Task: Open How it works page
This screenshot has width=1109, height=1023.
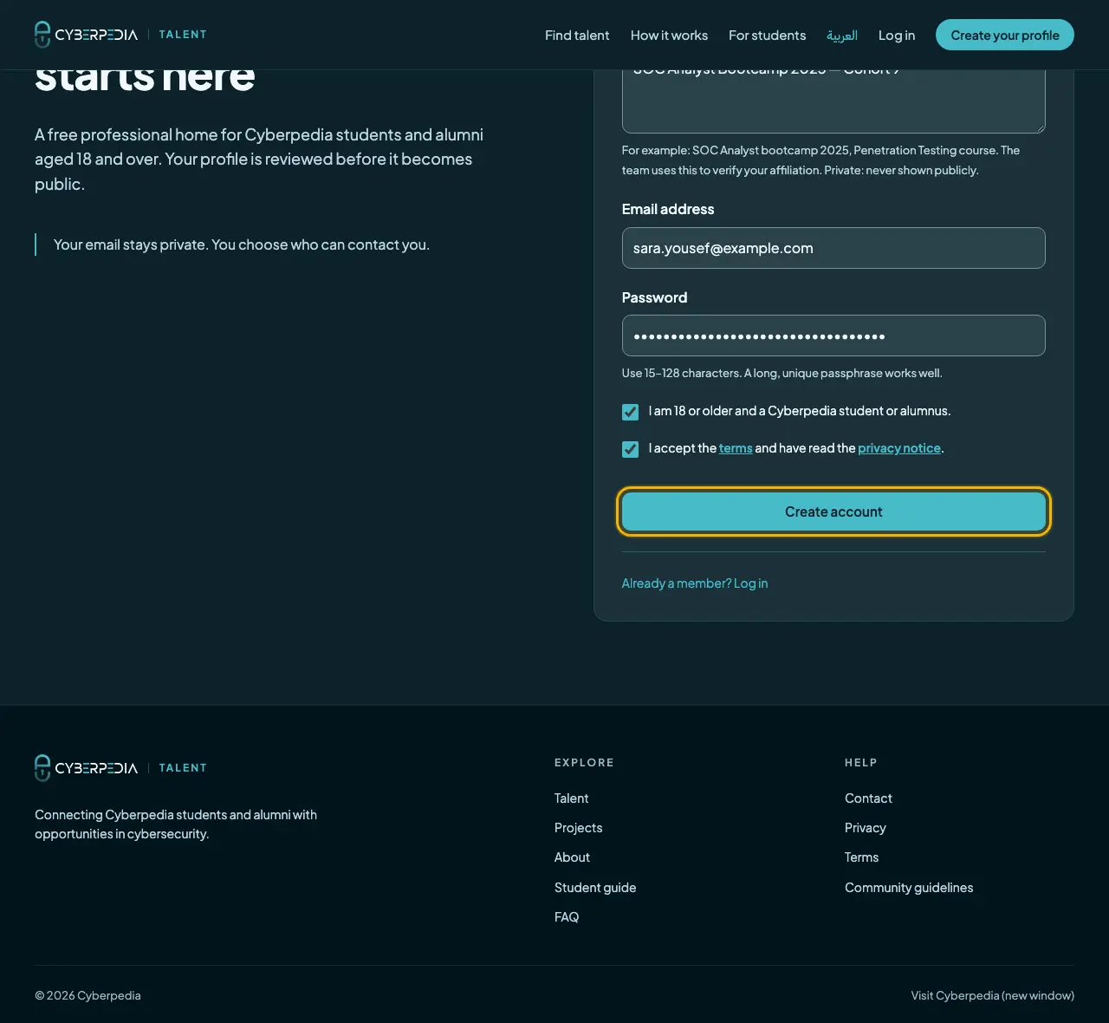Action: pos(669,36)
